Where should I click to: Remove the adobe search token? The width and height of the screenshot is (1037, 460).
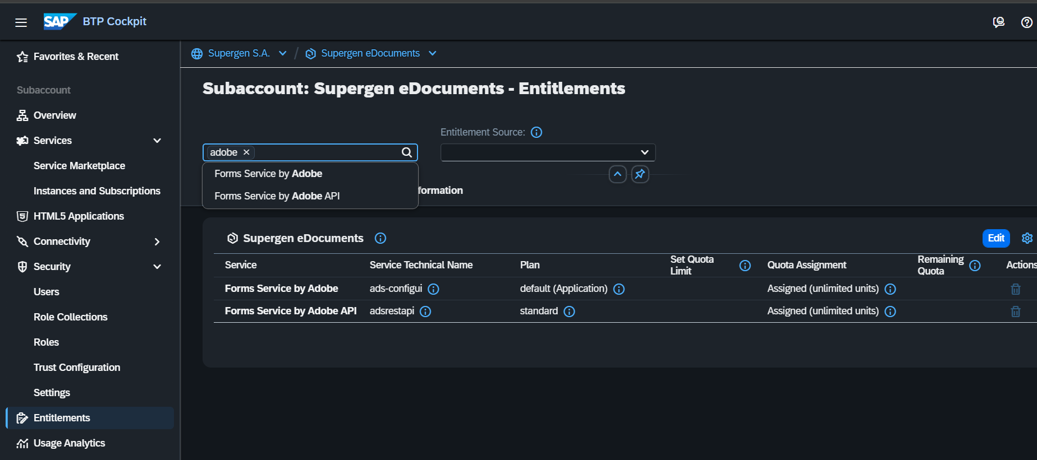pyautogui.click(x=246, y=152)
